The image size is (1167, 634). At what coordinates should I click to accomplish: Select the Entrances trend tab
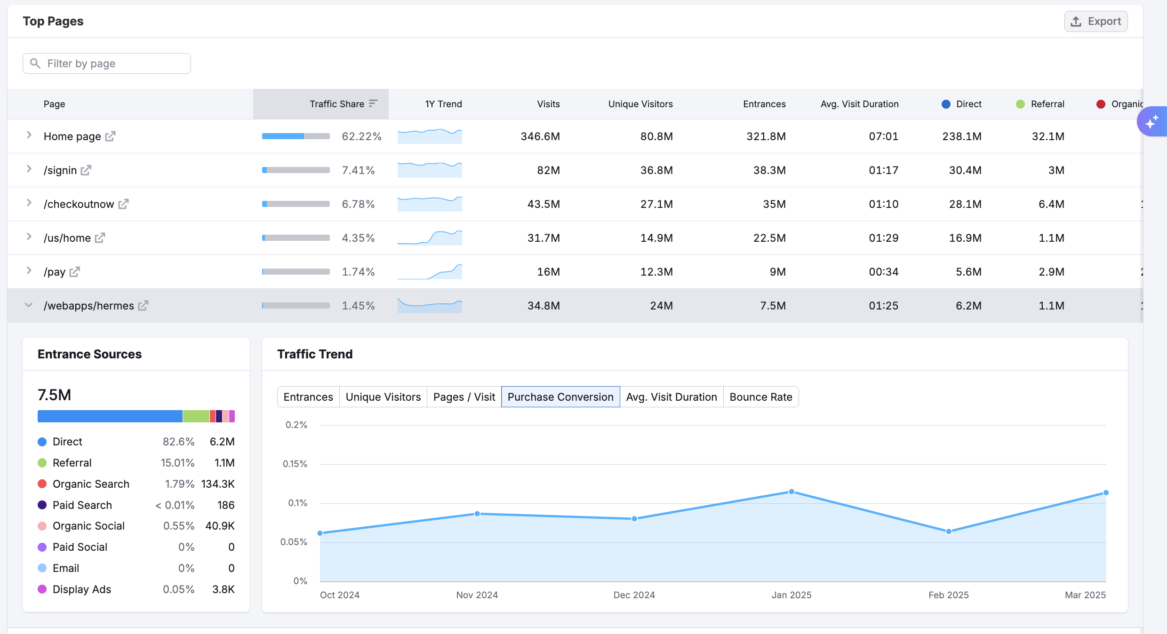click(308, 397)
